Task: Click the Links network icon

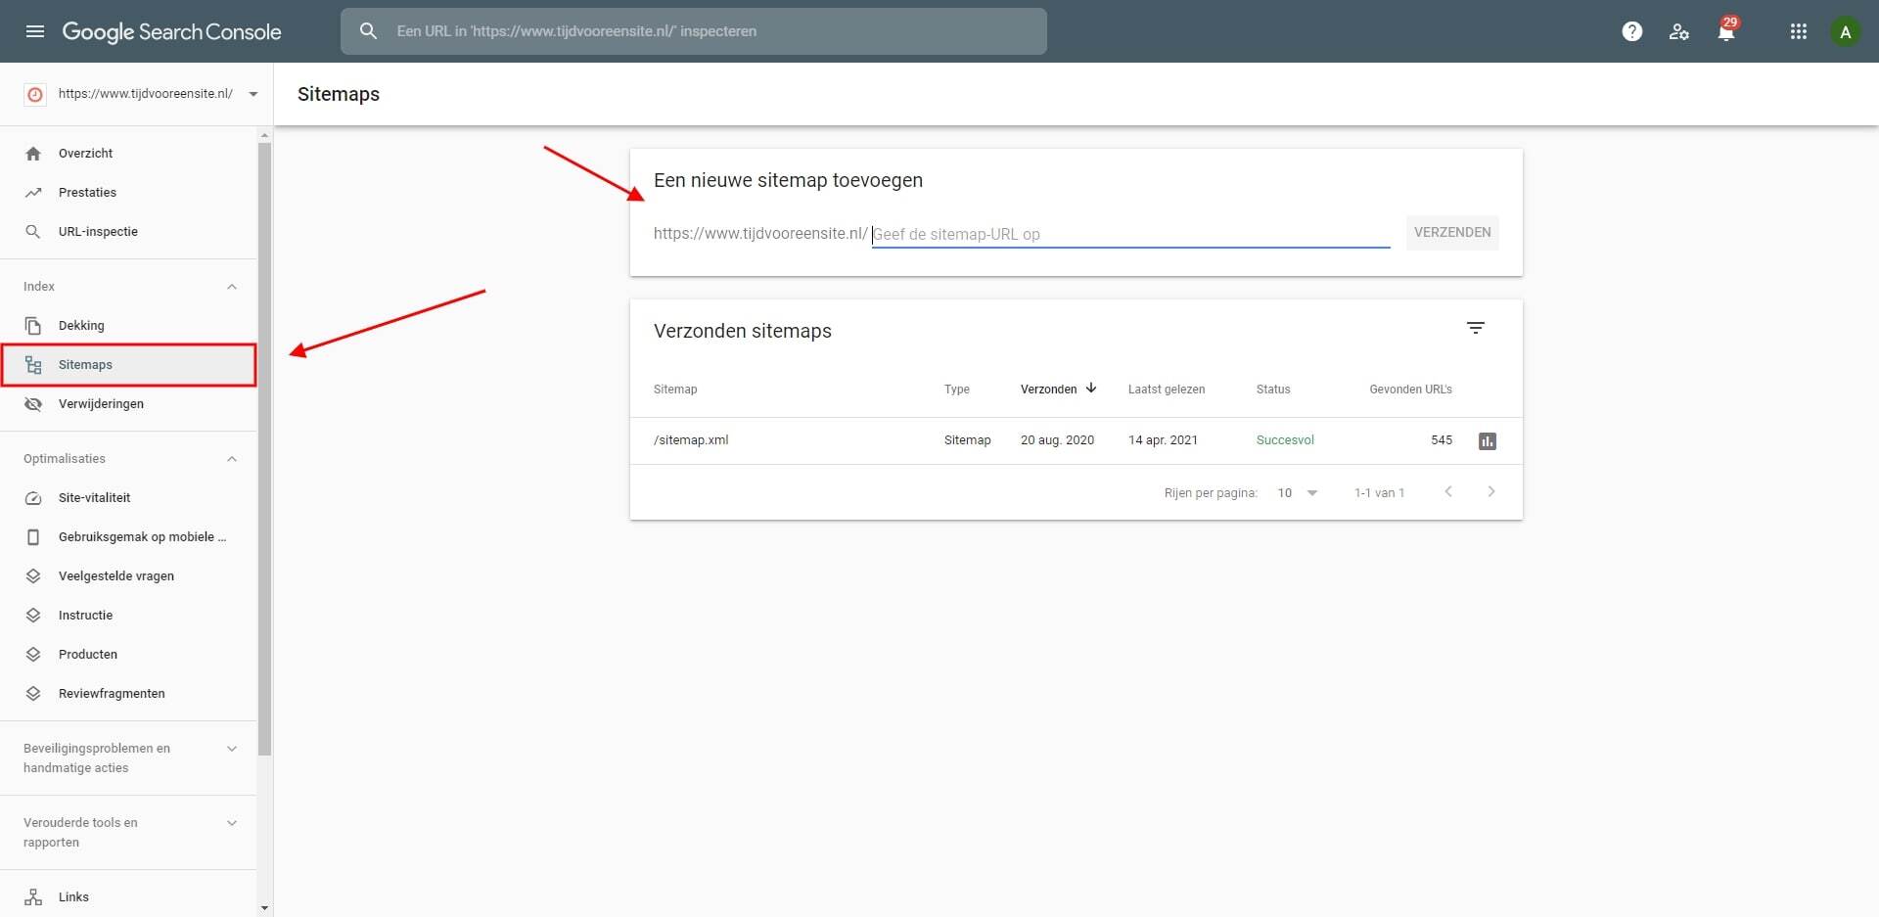Action: [x=33, y=897]
